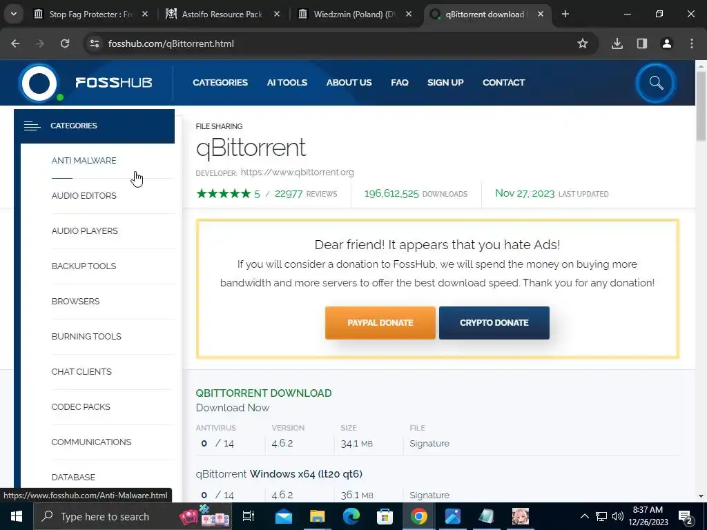This screenshot has height=530, width=707.
Task: Open clock and date in taskbar
Action: click(648, 516)
